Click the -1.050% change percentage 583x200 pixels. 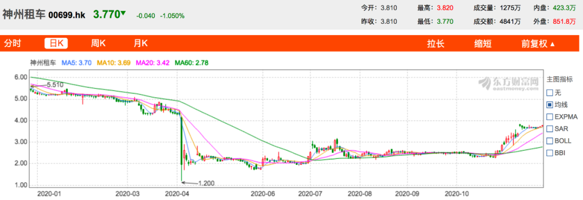[x=172, y=16]
